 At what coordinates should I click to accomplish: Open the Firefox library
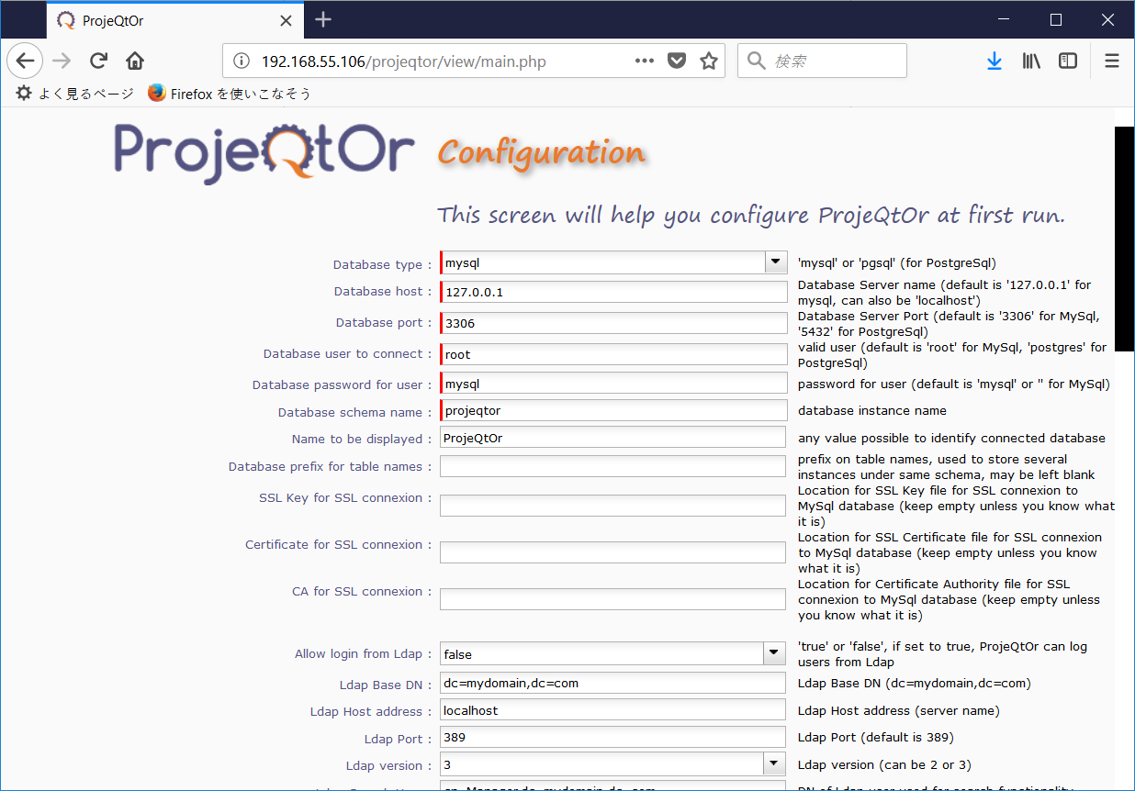(1030, 61)
